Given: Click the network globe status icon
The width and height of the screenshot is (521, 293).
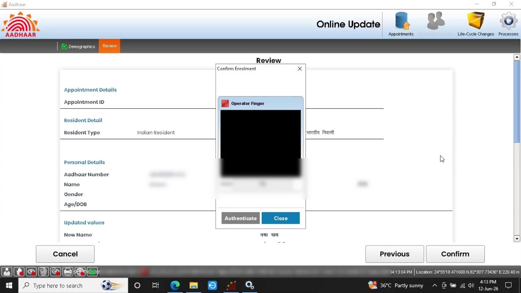Looking at the screenshot, I should [80, 272].
